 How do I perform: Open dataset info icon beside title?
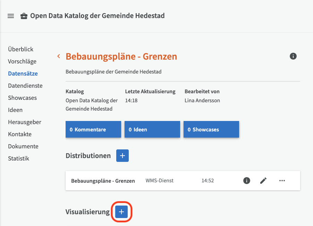click(x=293, y=56)
